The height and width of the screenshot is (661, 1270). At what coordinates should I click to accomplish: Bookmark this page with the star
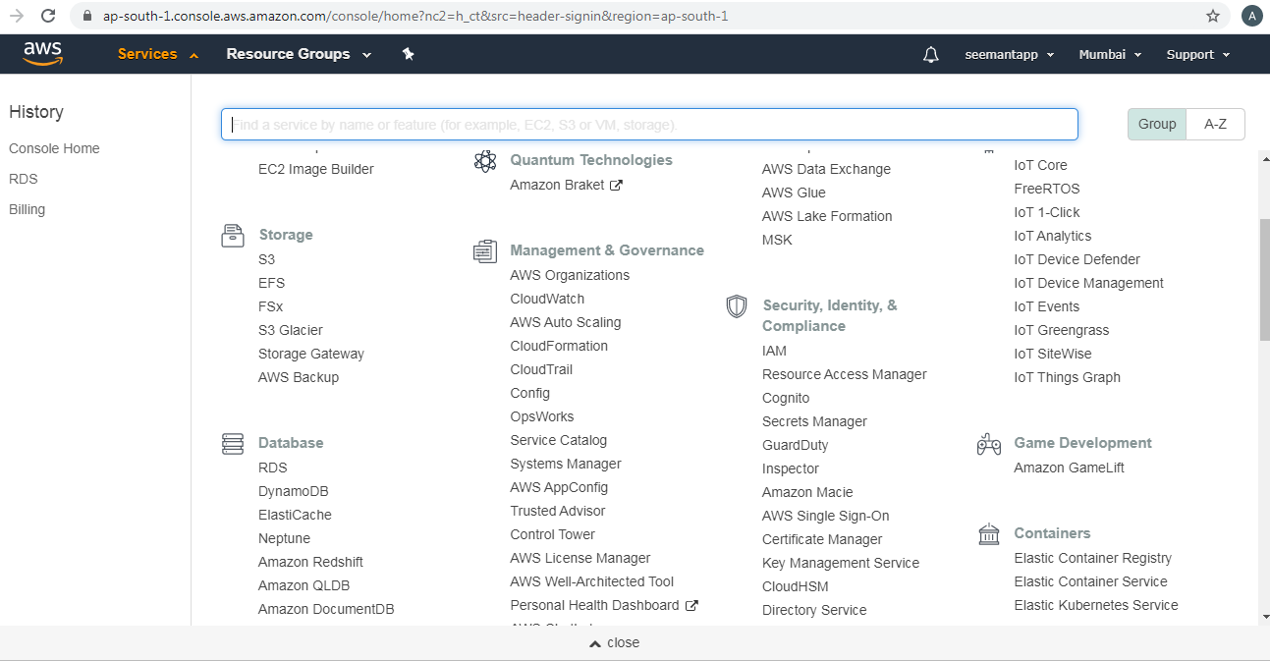1213,16
